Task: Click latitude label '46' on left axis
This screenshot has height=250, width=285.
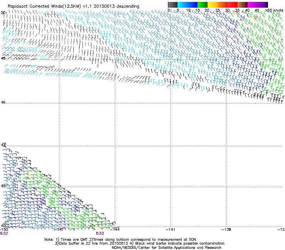Action: point(3,102)
